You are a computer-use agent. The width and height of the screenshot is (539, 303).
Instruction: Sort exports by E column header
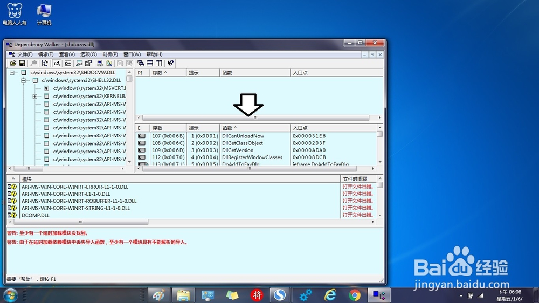143,128
